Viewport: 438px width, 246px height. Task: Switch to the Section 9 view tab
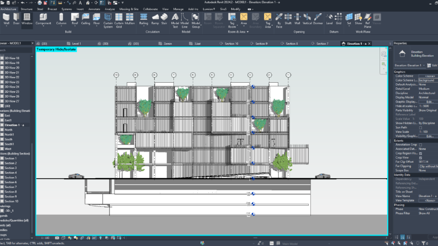click(x=261, y=44)
